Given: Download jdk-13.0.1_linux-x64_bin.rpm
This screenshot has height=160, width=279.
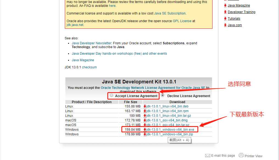Looking at the screenshot, I should 167,111.
